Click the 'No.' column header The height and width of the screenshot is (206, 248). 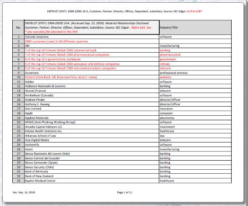[x=18, y=27]
